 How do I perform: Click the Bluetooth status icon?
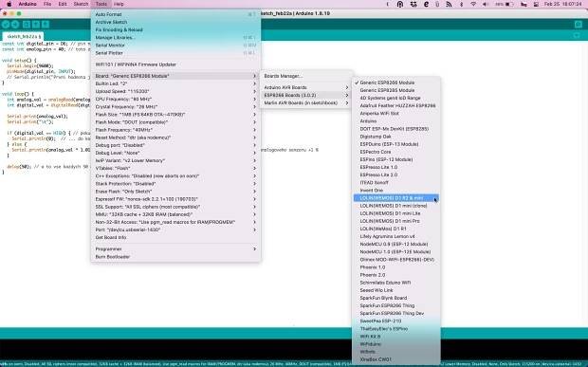pyautogui.click(x=461, y=4)
